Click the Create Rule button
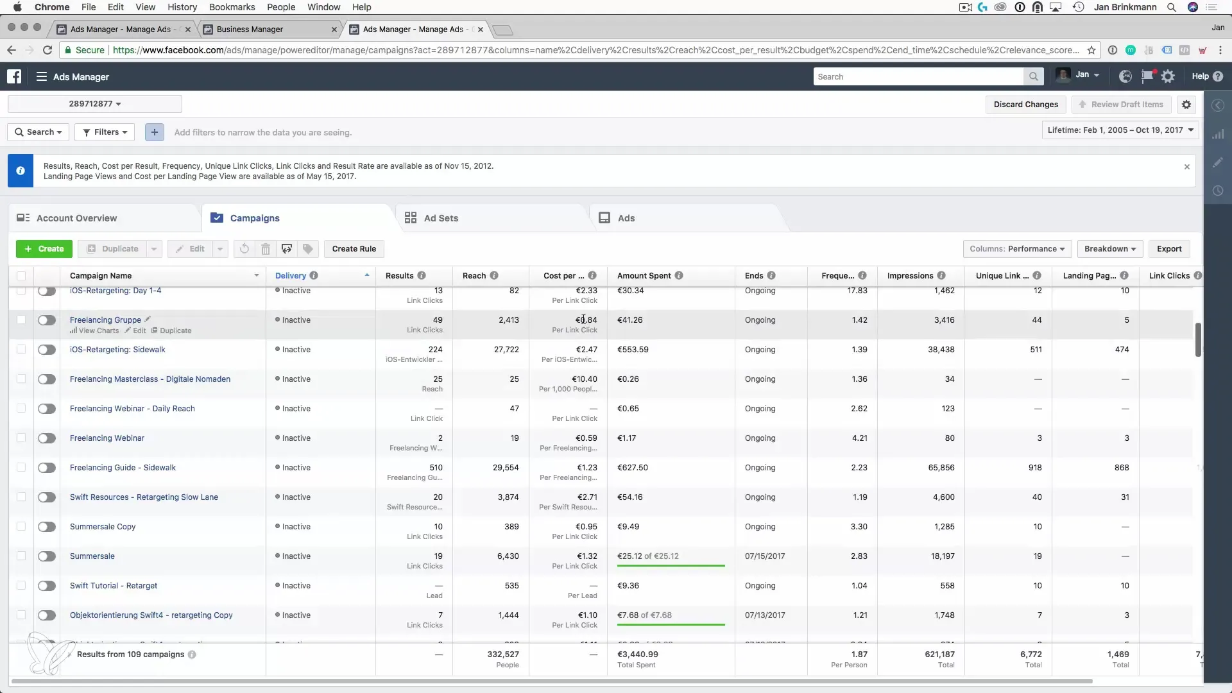Viewport: 1232px width, 693px height. [354, 249]
